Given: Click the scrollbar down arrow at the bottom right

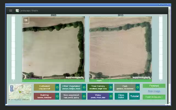Looking at the screenshot, I should point(169,103).
